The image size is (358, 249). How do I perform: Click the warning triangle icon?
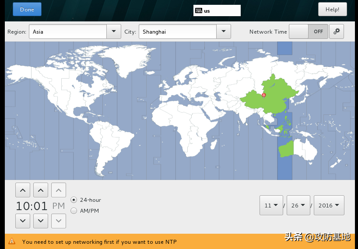[12, 241]
